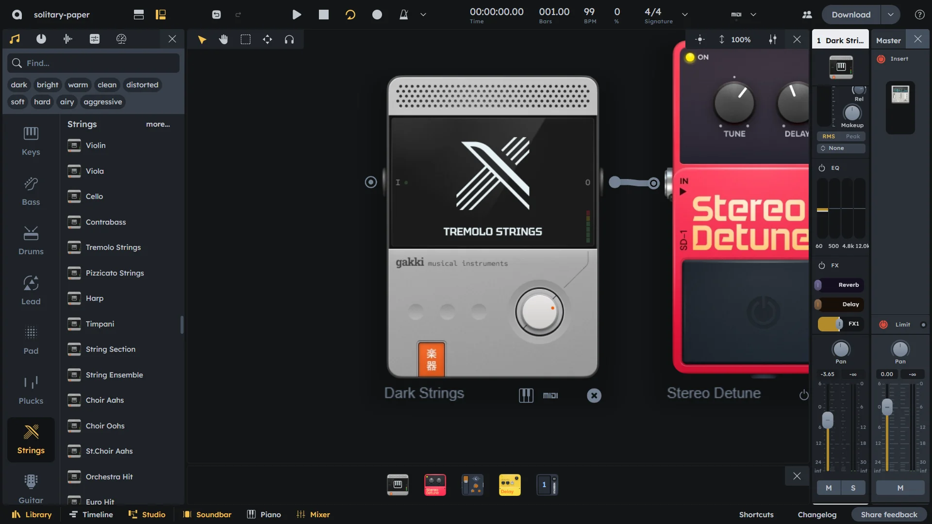Click the Share feedback button
Viewport: 932px width, 524px height.
pos(889,514)
